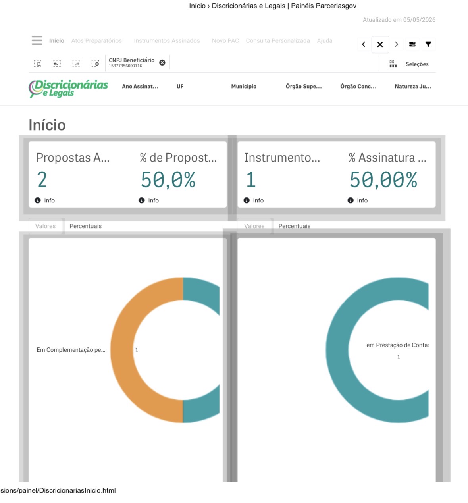Viewport: 468px width, 503px height.
Task: Open Órgão Concedente filter
Action: tap(358, 86)
